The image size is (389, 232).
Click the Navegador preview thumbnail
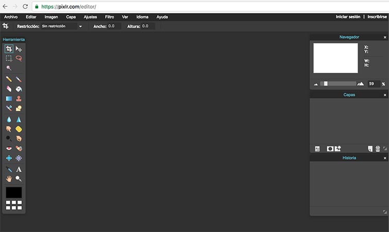coord(335,58)
